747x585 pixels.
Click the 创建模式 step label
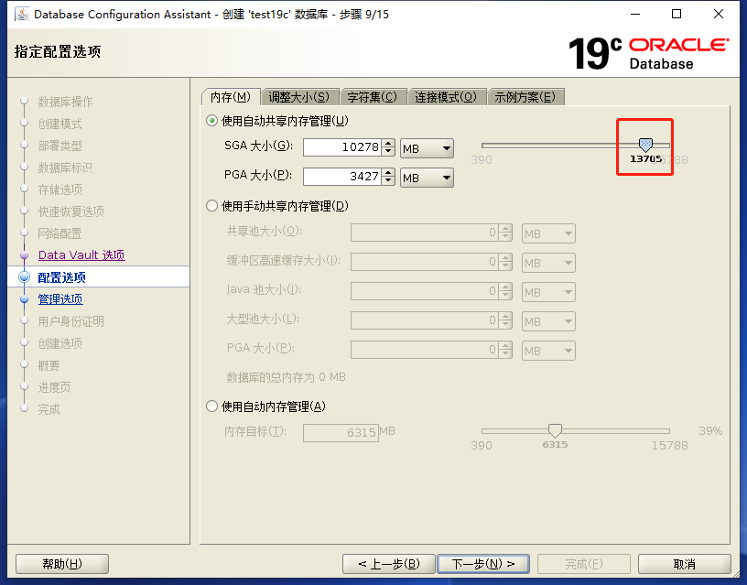click(60, 124)
